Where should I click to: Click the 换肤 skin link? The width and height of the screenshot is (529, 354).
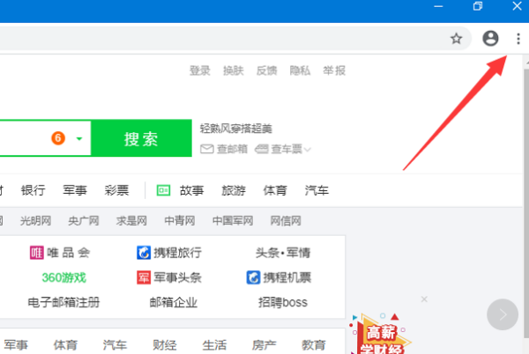pos(233,70)
